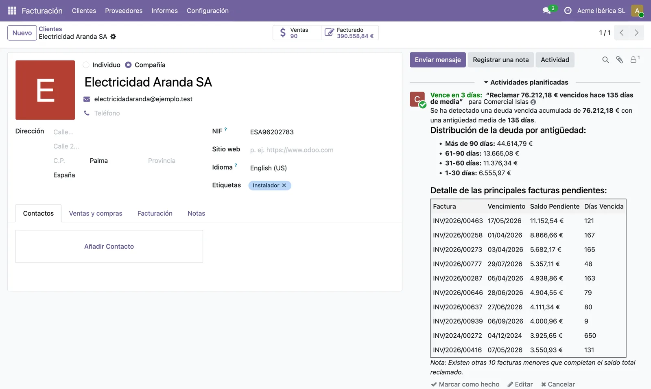Click Marcar como hecho

[x=465, y=384]
